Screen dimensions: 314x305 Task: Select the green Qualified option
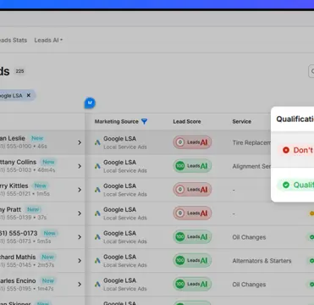click(295, 185)
